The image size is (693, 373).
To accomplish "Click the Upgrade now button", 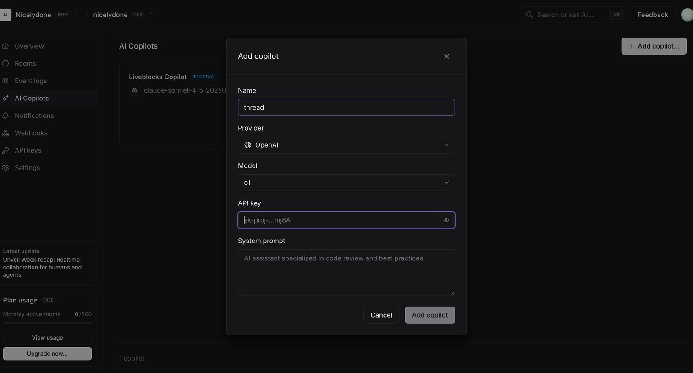I will (47, 354).
